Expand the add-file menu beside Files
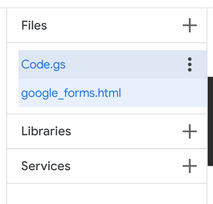Viewport: 213px width, 204px height. pos(190,25)
